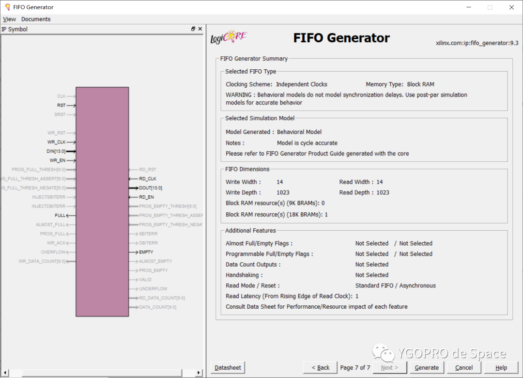This screenshot has height=378, width=523.
Task: Click the grayed WR_RST port label
Action: (56, 133)
